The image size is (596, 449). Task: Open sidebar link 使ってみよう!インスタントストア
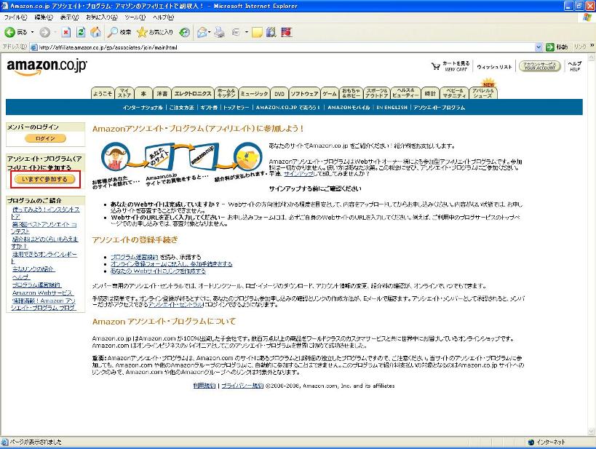tap(46, 213)
